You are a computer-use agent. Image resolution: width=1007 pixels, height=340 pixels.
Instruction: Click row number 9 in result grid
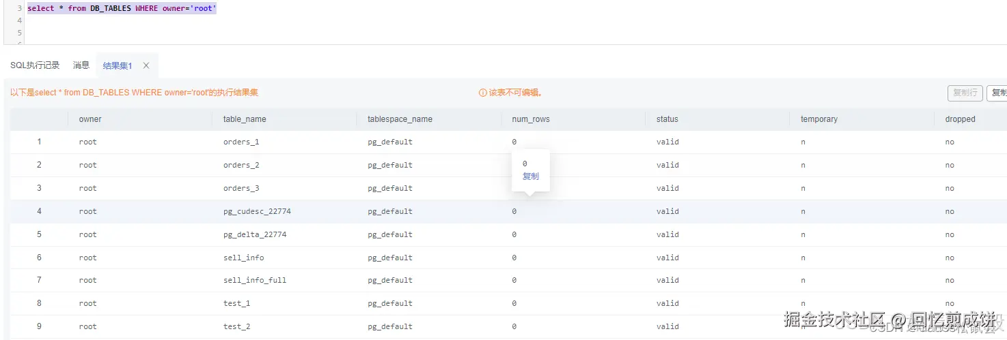coord(40,327)
